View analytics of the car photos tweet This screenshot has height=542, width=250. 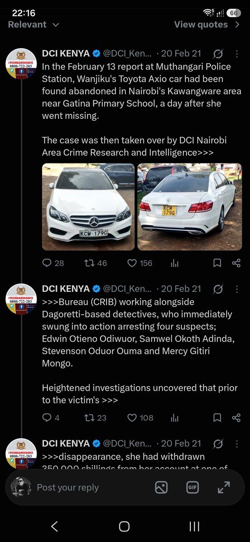coord(174,263)
